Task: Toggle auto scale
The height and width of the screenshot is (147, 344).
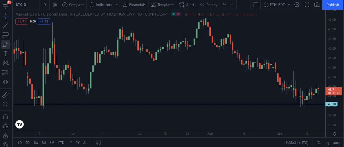Action: click(336, 143)
